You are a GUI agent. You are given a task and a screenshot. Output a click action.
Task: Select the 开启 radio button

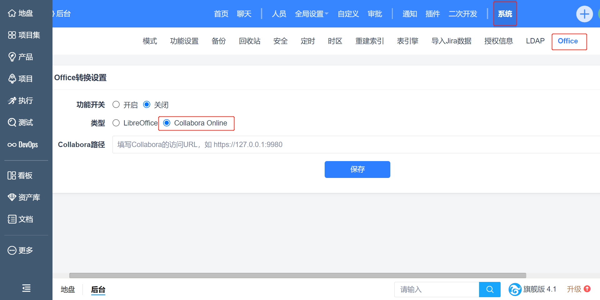pyautogui.click(x=116, y=105)
